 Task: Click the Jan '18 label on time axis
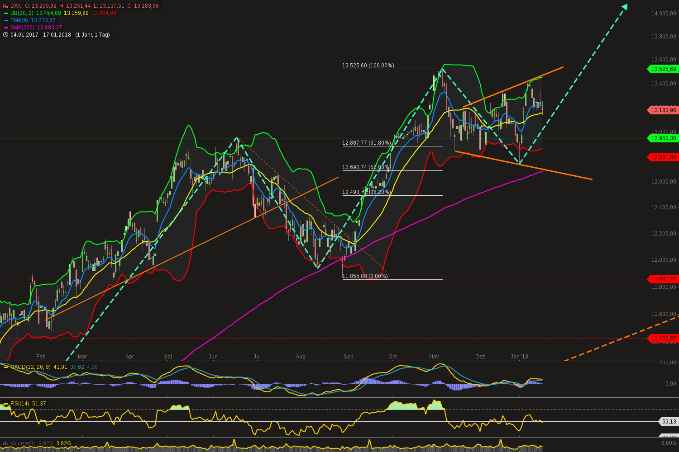[x=519, y=357]
